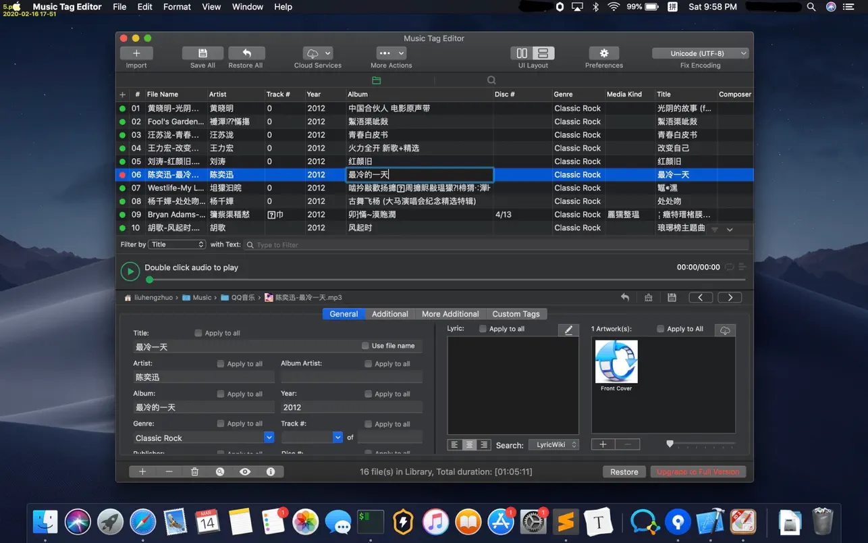Click the Import plus icon in toolbar
Viewport: 868px width, 543px height.
coord(136,53)
